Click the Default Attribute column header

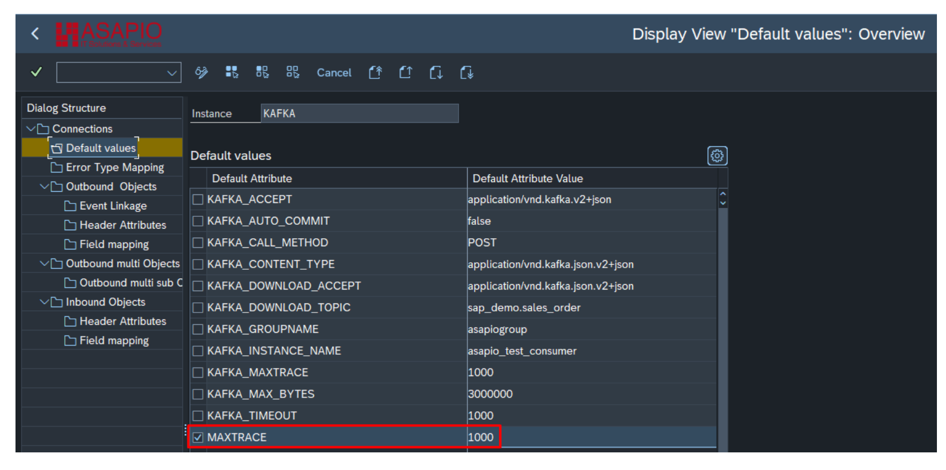tap(337, 178)
